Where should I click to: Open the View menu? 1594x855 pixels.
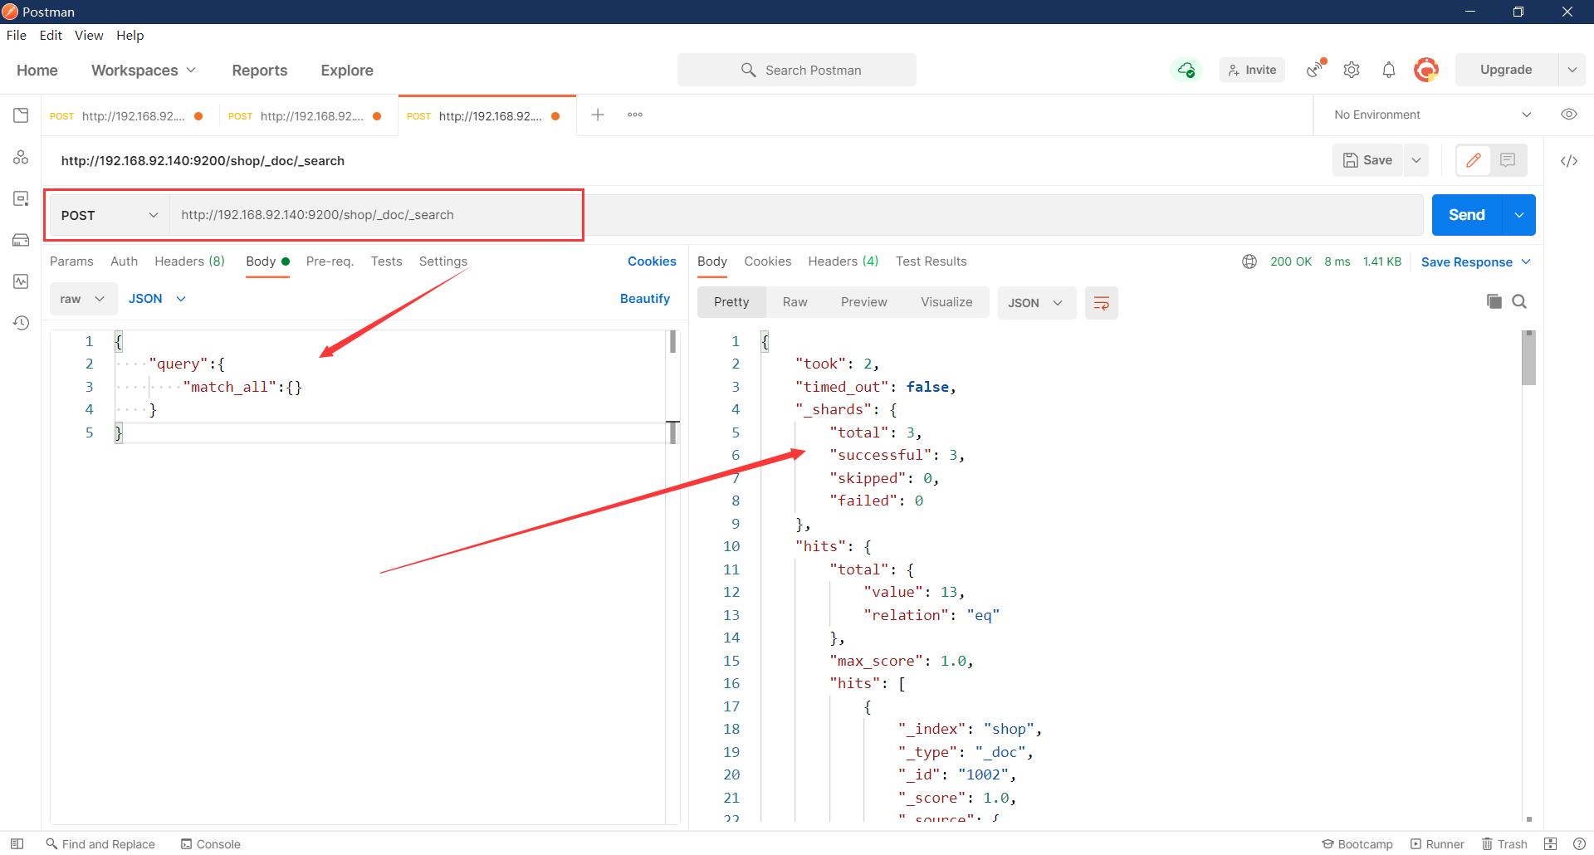click(x=89, y=35)
